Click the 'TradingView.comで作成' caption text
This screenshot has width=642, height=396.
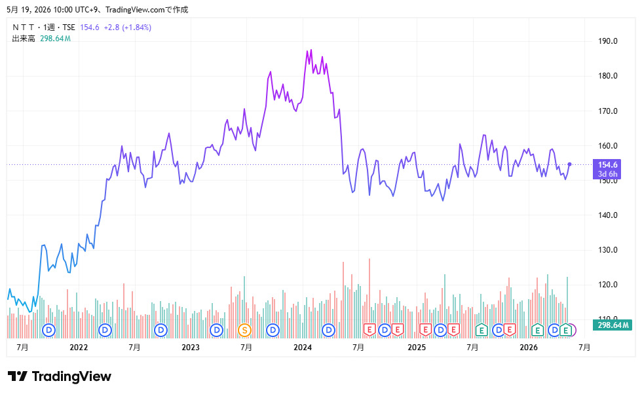(x=147, y=9)
